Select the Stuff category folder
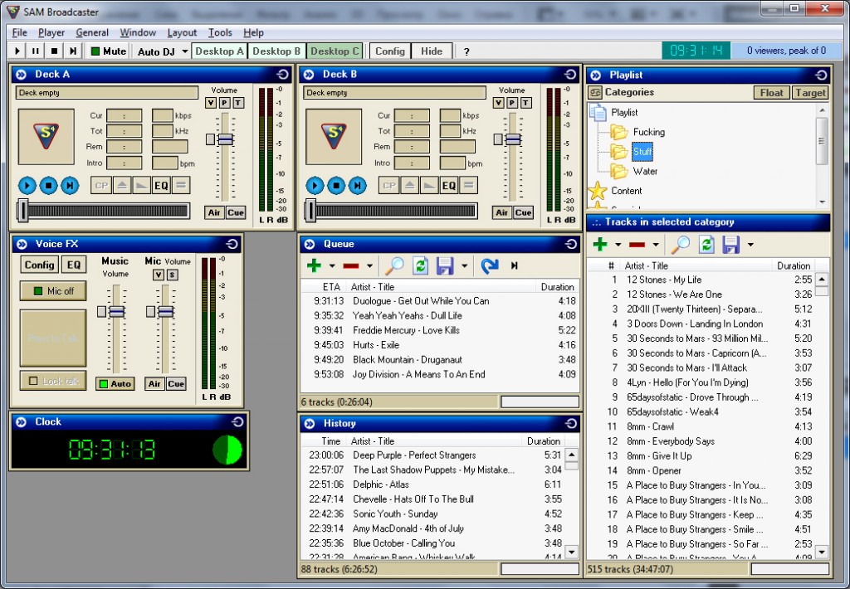850x589 pixels. [x=642, y=151]
